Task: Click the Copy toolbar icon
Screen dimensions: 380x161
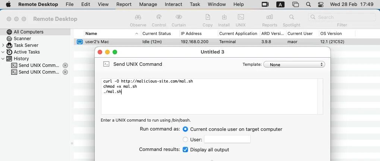Action: pyautogui.click(x=208, y=17)
